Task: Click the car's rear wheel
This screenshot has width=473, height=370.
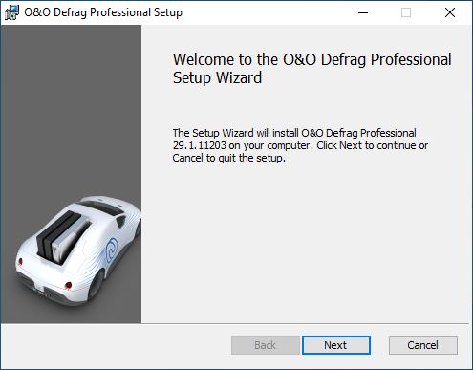Action: coord(97,284)
